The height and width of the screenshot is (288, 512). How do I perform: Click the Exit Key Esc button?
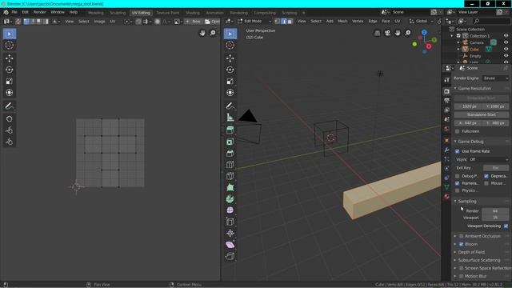tap(496, 168)
